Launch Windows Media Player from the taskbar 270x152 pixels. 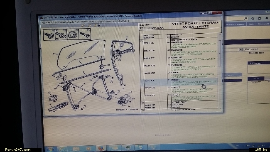coord(88,148)
